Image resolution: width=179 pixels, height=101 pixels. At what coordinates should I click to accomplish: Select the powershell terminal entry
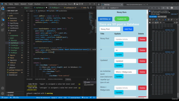point(89,85)
